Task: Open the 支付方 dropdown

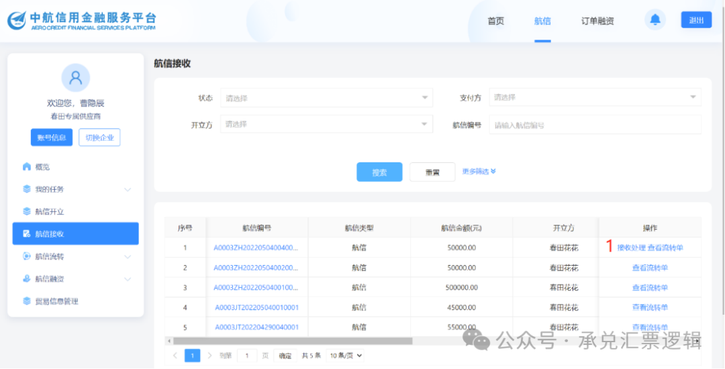Action: [595, 97]
